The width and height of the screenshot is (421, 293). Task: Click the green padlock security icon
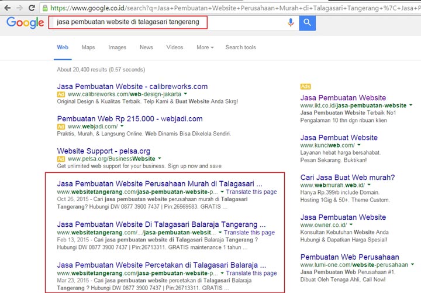(x=45, y=8)
